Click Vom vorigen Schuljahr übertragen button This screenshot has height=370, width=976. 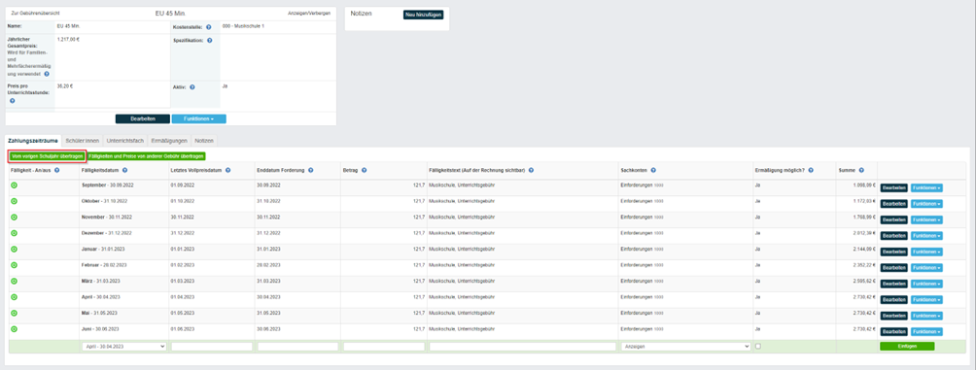pyautogui.click(x=48, y=156)
